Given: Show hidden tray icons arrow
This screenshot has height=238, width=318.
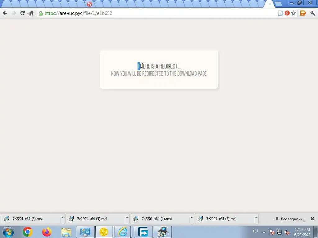Looking at the screenshot, I should tap(264, 232).
